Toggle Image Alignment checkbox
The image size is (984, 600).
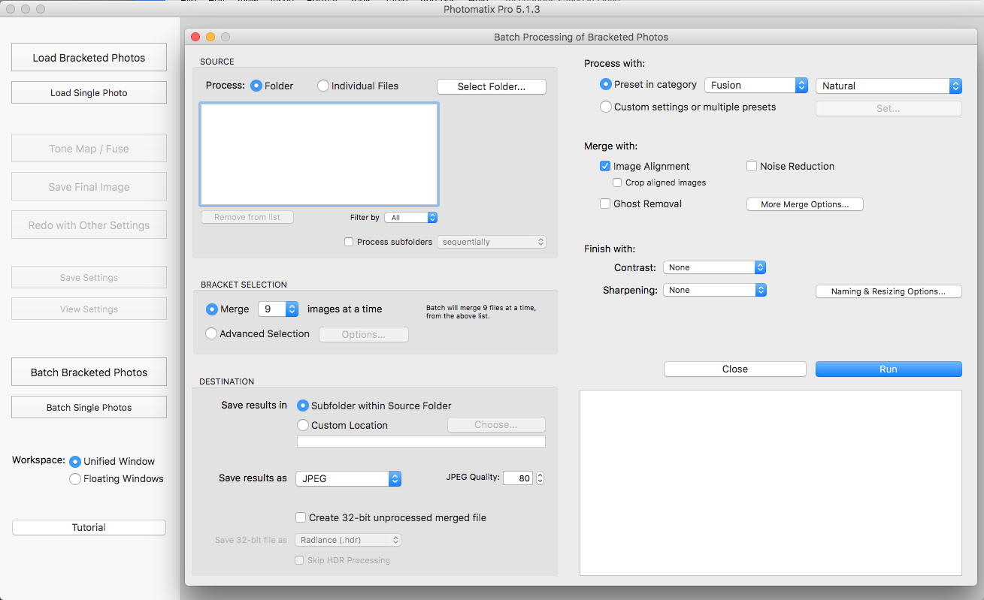coord(605,166)
